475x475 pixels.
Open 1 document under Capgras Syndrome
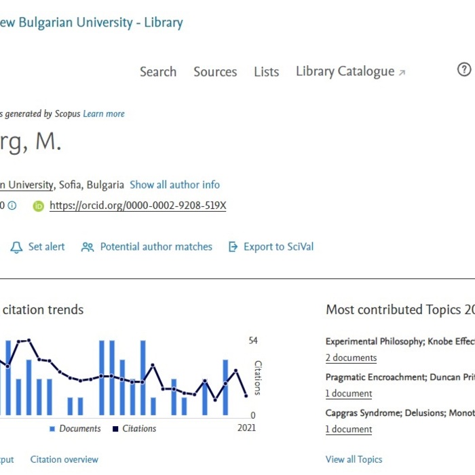tap(349, 429)
